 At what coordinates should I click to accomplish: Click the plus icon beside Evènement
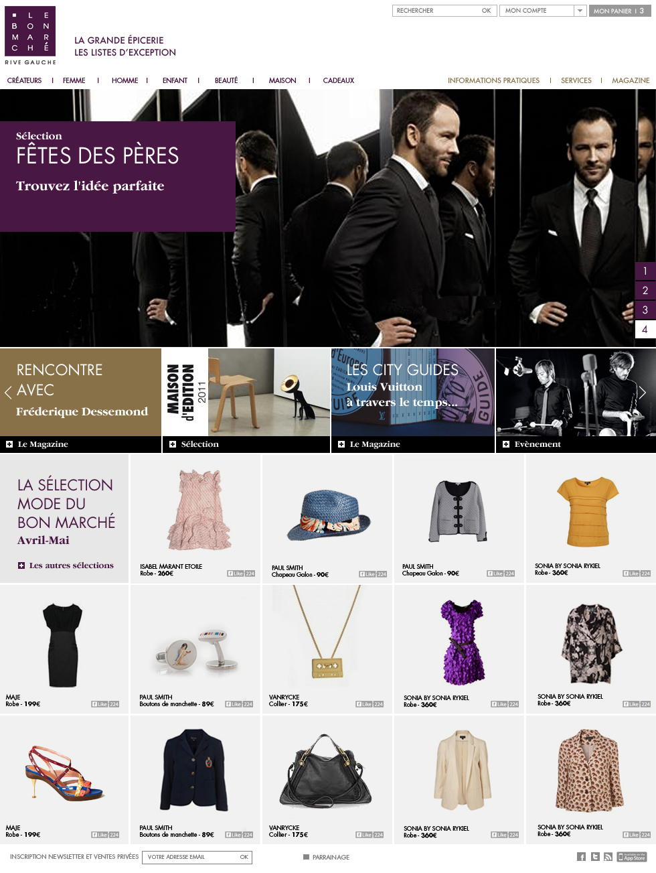tap(506, 444)
